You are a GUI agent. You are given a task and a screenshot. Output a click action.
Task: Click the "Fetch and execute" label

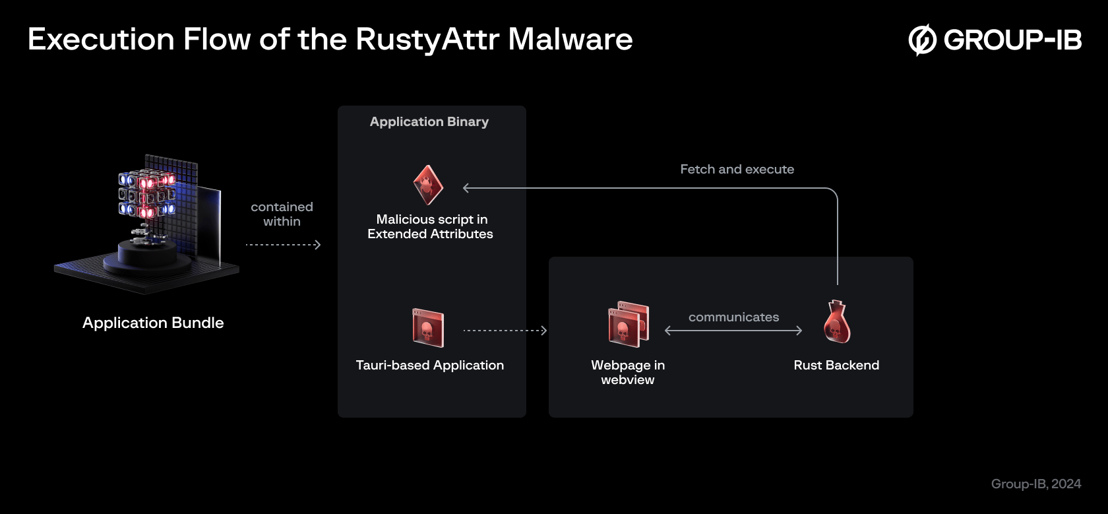[737, 170]
